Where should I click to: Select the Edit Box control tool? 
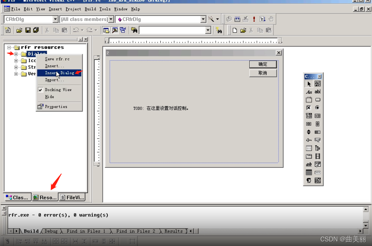click(x=317, y=92)
